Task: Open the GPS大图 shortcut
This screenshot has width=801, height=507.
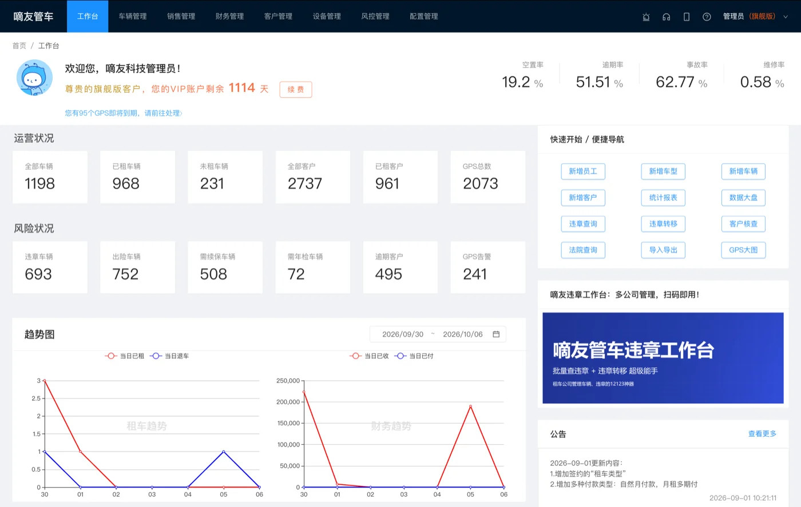Action: 743,250
